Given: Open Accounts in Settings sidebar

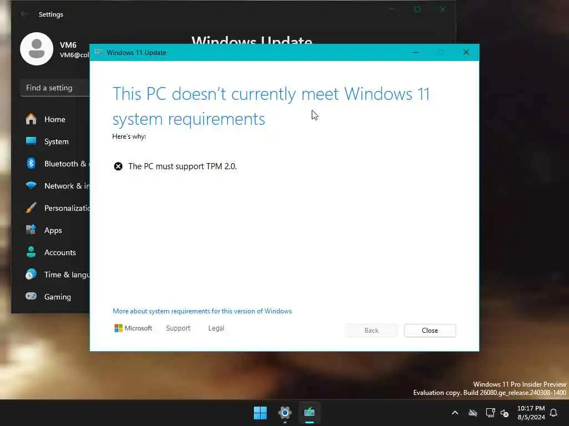Looking at the screenshot, I should coord(54,252).
